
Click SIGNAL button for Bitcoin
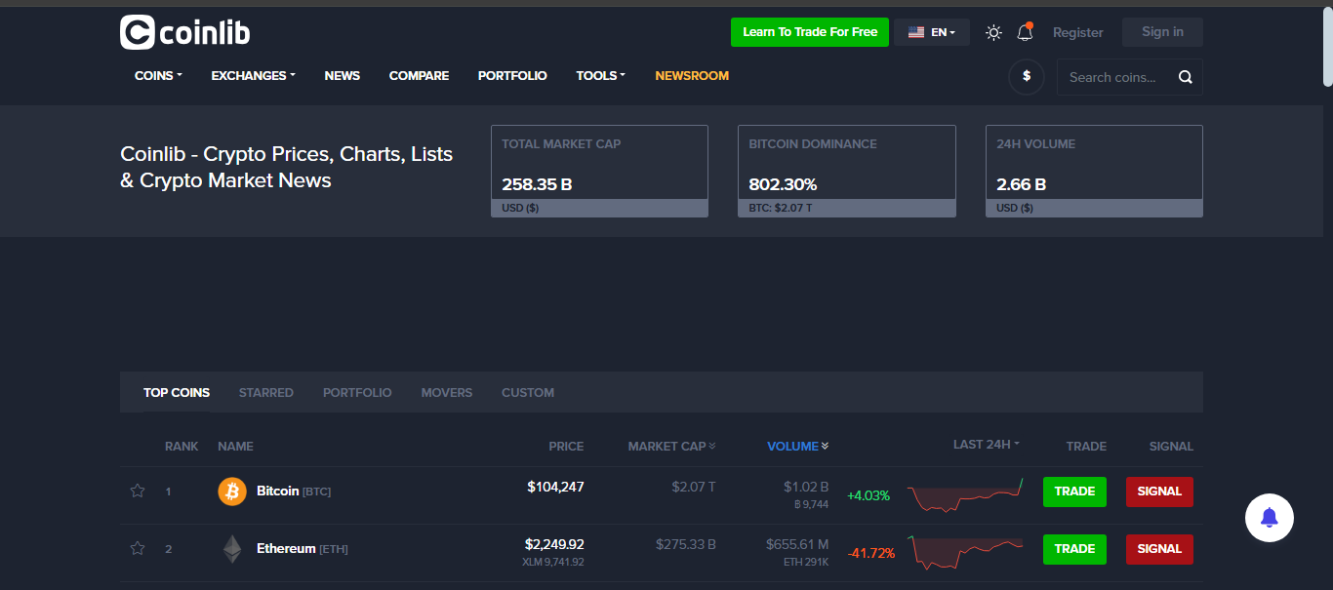pyautogui.click(x=1159, y=492)
